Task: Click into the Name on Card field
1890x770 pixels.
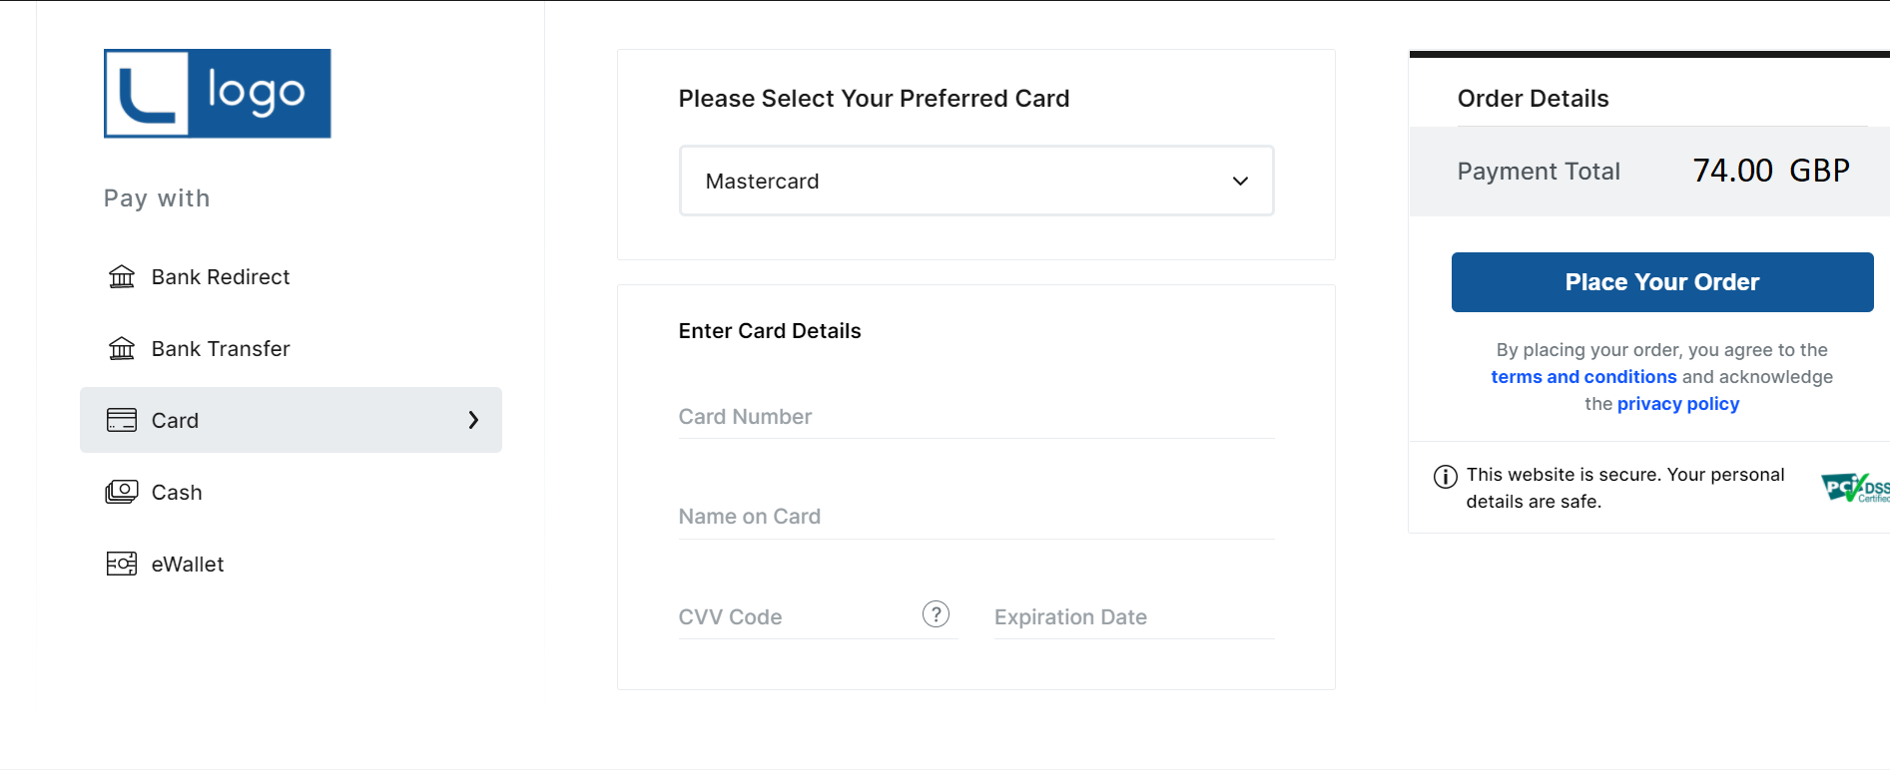Action: coord(975,517)
